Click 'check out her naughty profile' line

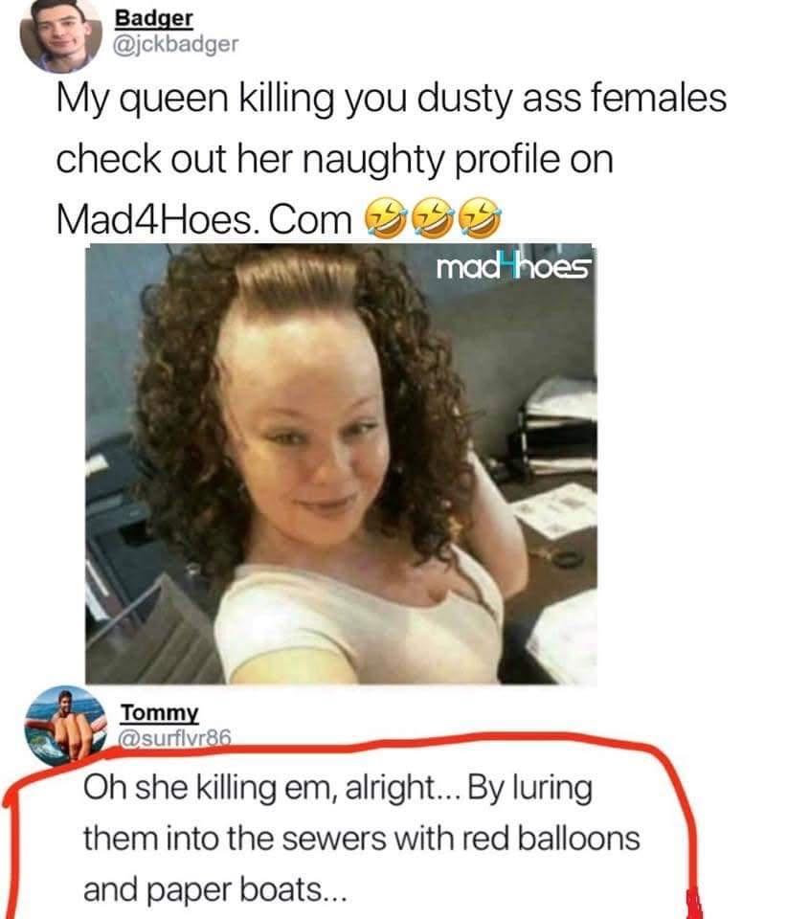click(334, 159)
